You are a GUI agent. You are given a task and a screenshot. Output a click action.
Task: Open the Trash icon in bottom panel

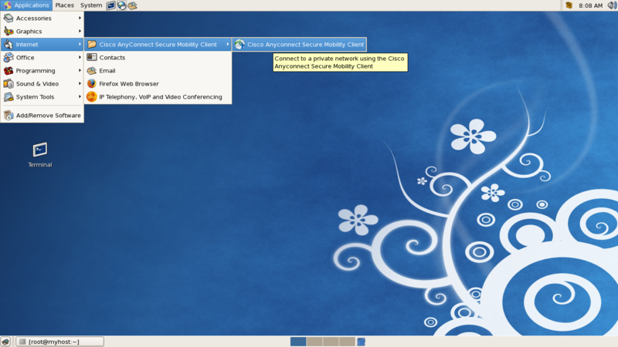pos(361,342)
